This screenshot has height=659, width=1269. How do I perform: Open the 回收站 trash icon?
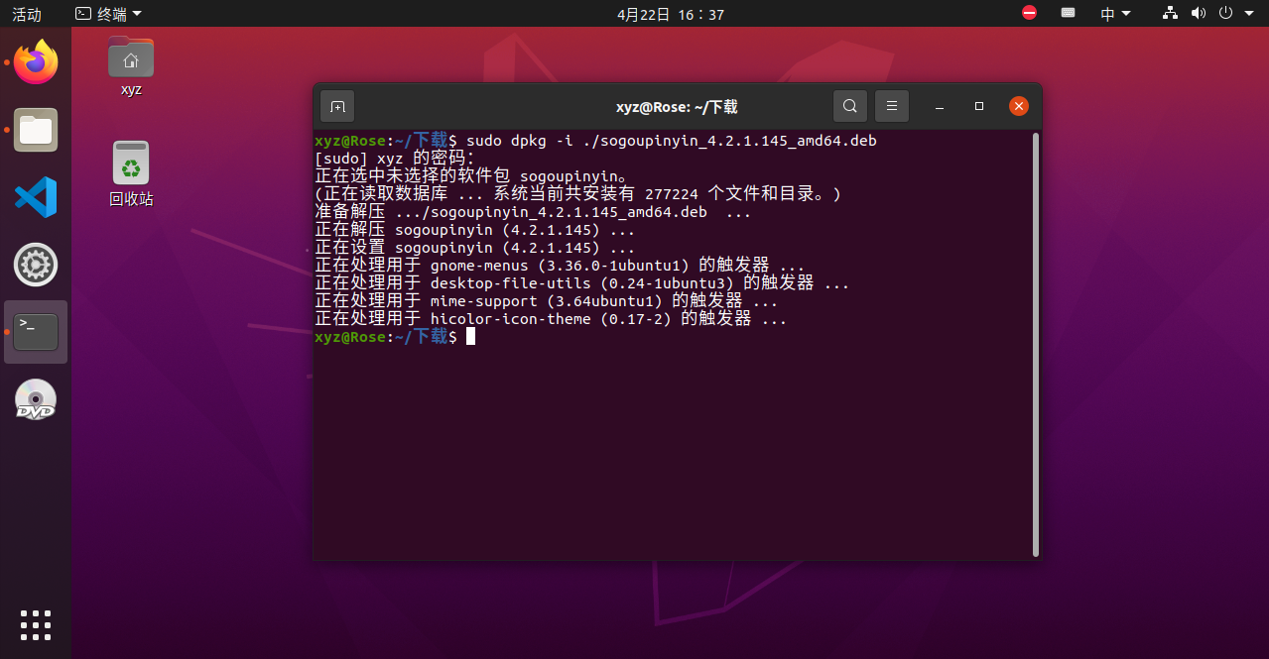tap(131, 173)
